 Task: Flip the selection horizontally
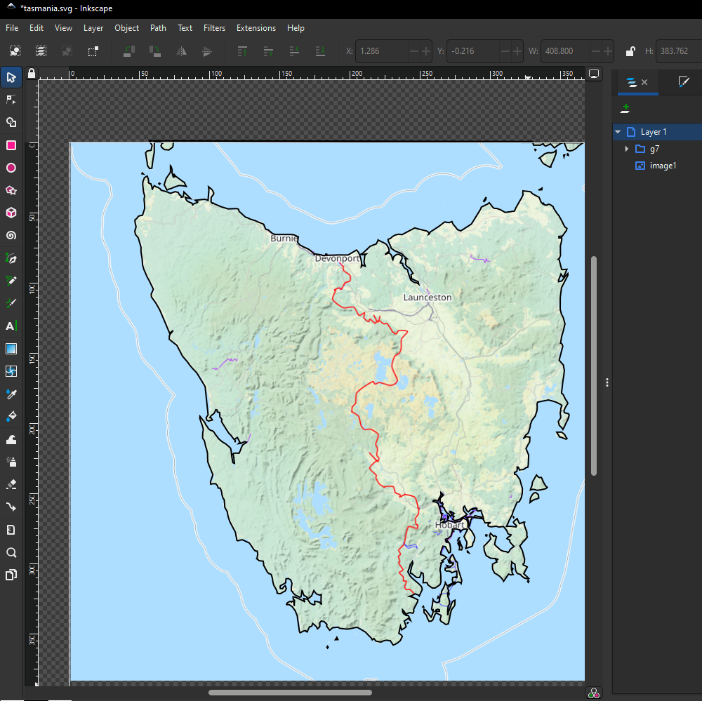pyautogui.click(x=181, y=51)
